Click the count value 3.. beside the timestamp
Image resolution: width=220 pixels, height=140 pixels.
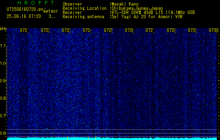52,16
